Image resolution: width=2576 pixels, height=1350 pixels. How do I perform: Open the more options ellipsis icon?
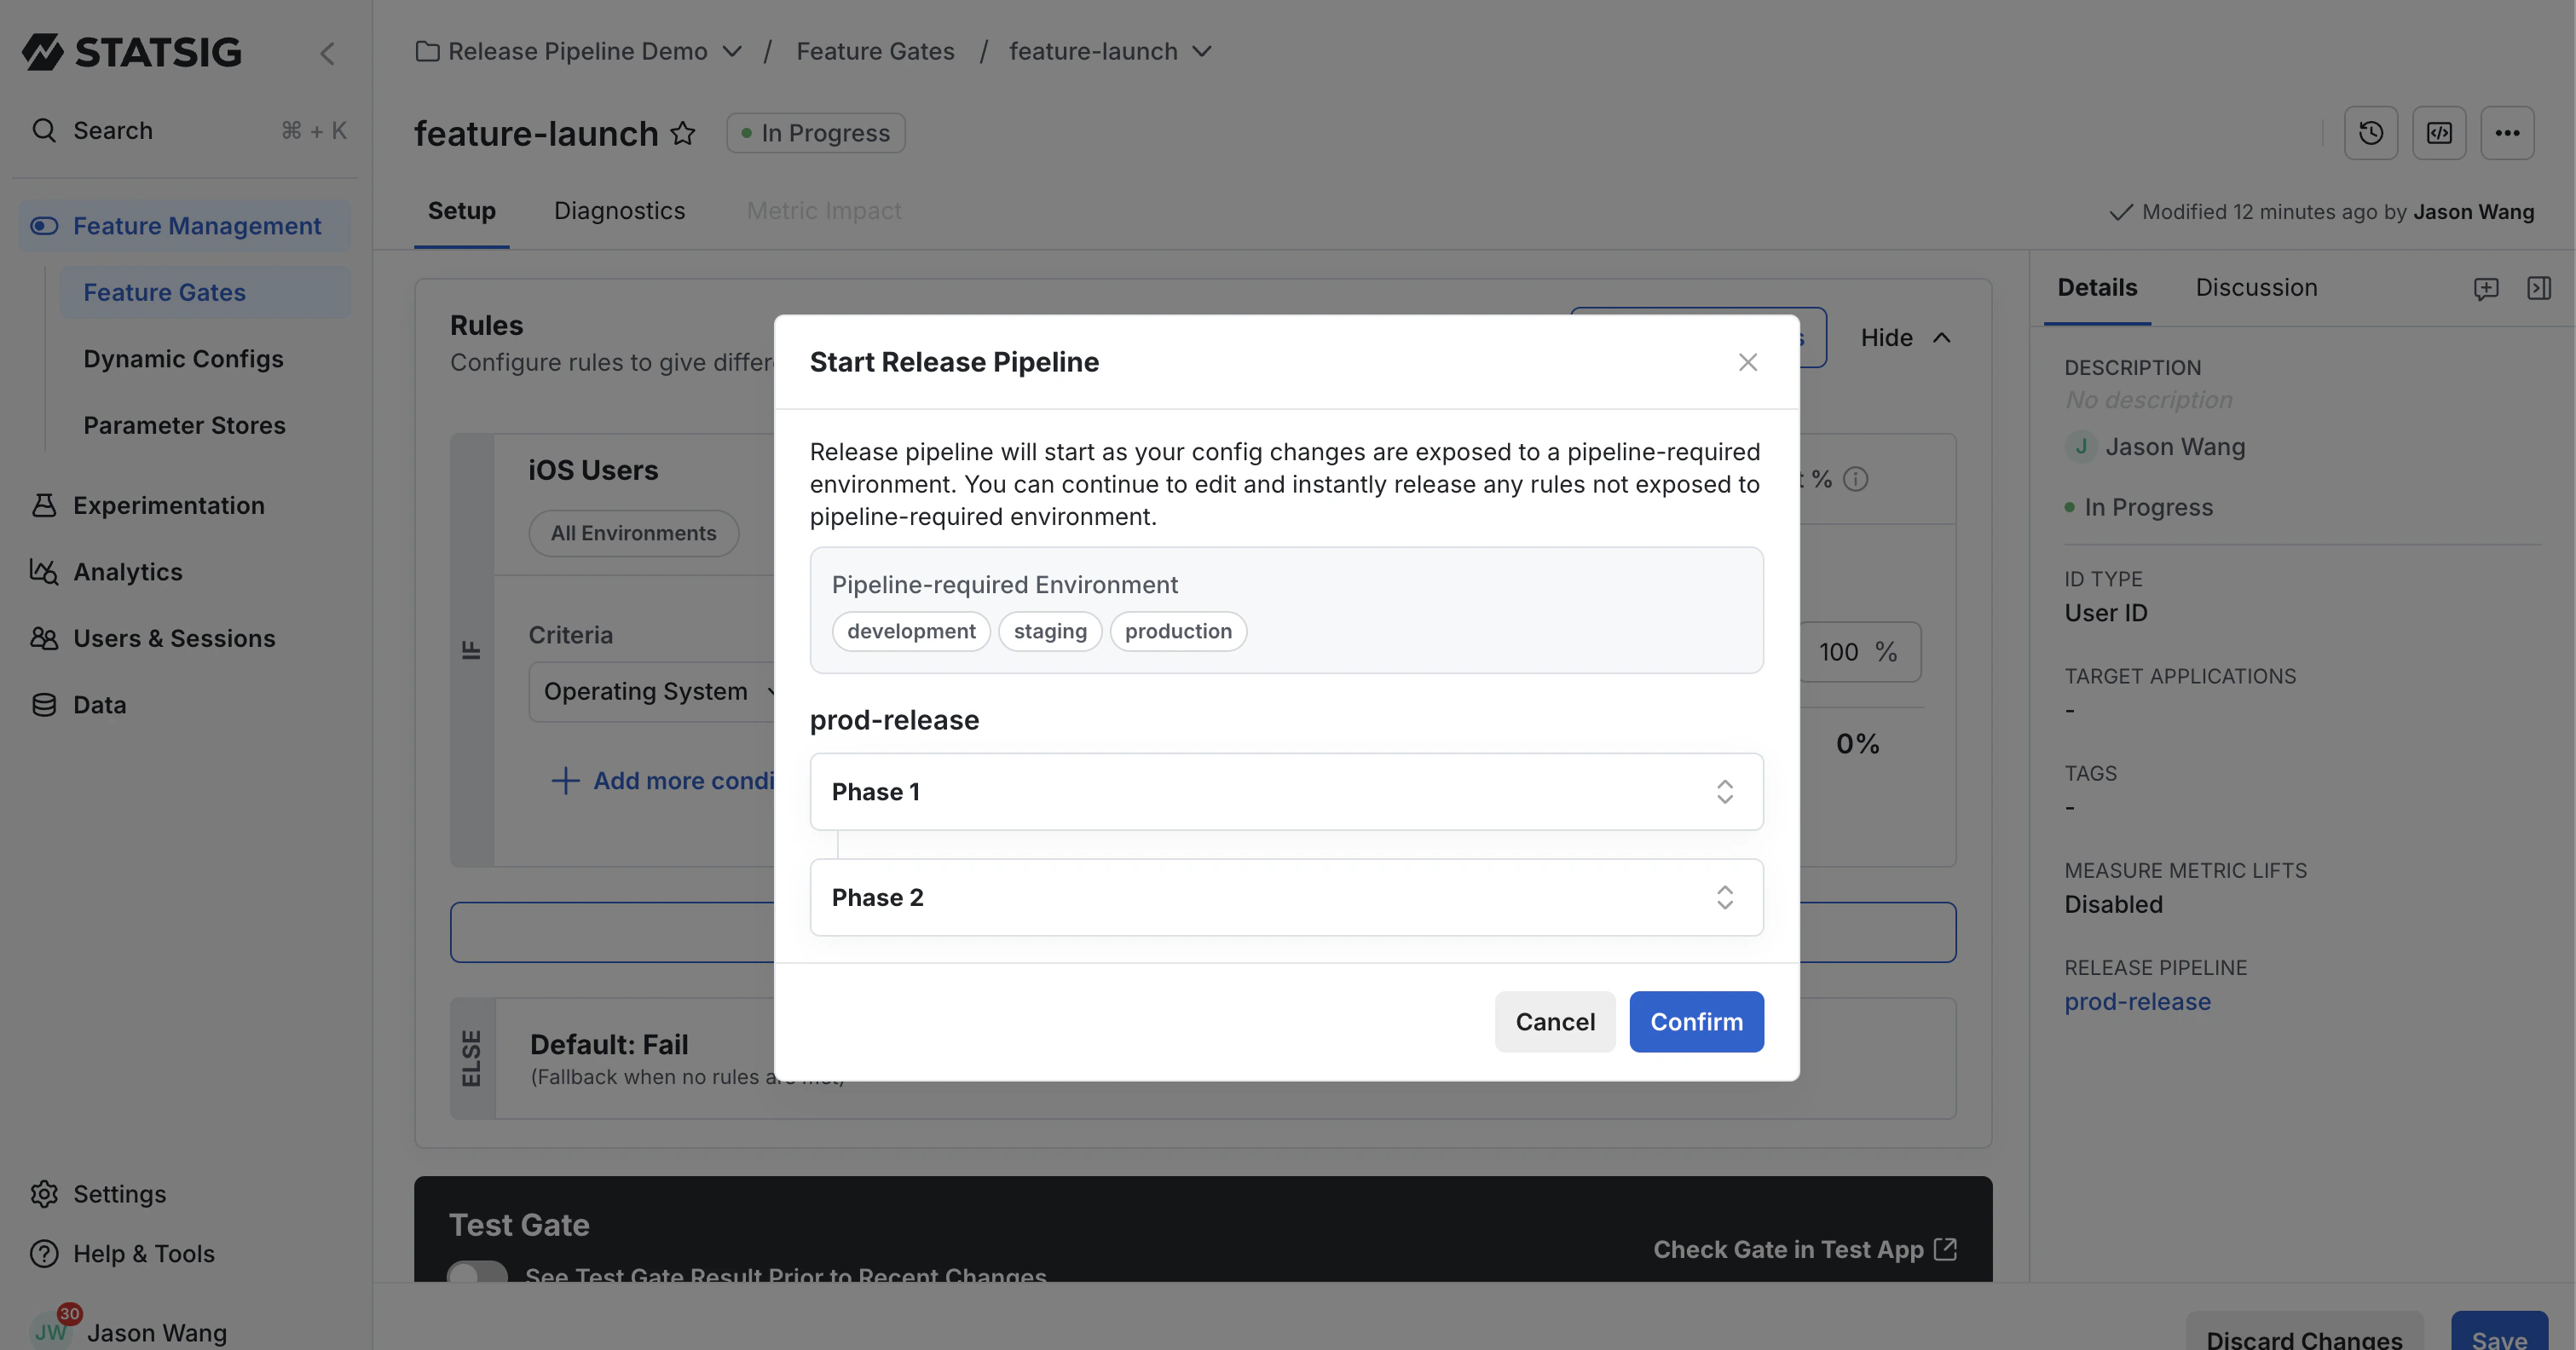pyautogui.click(x=2508, y=131)
